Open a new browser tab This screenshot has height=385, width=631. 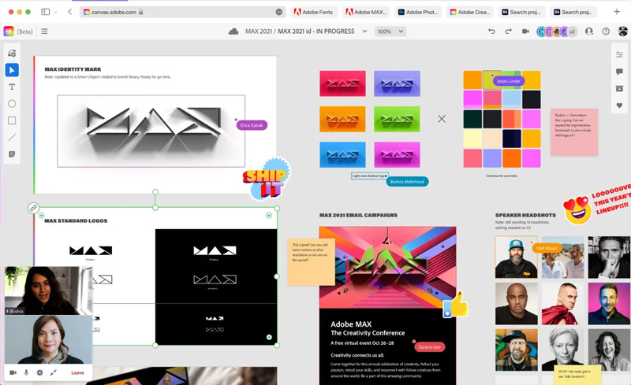[x=617, y=12]
